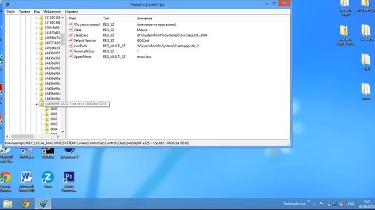Viewport: 375px width, 210px height.
Task: Select the {4d36e967 key in the tree
Action: (x=52, y=63)
